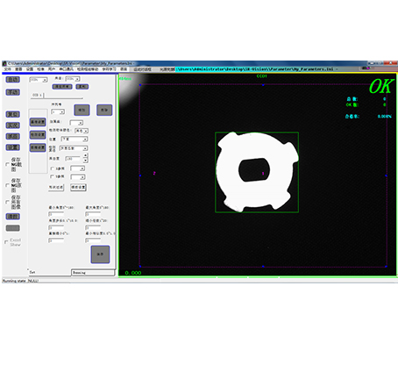398x365 pixels.
Task: Enable the 保存NG截图 checkbox
Action: tap(7, 165)
